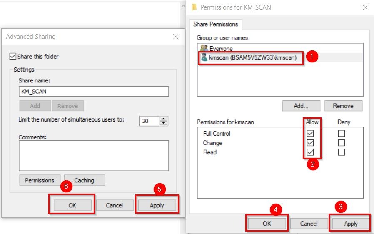Select the Everyone group entry

pos(221,49)
